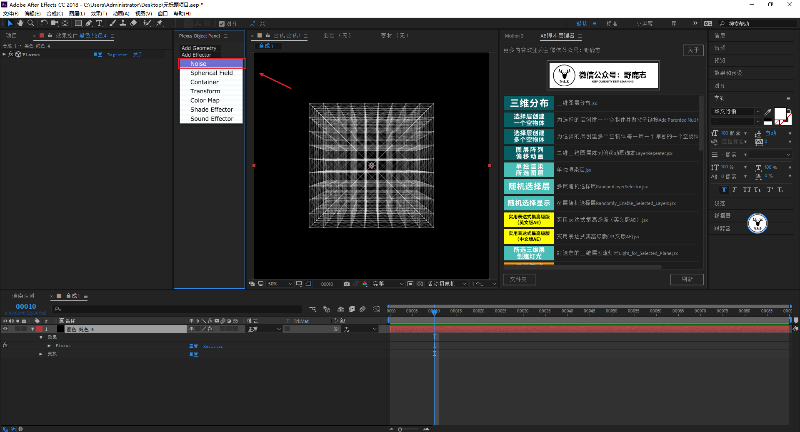Open the 华文行楷 font family dropdown
Screen dimensions: 800x432
pyautogui.click(x=737, y=111)
